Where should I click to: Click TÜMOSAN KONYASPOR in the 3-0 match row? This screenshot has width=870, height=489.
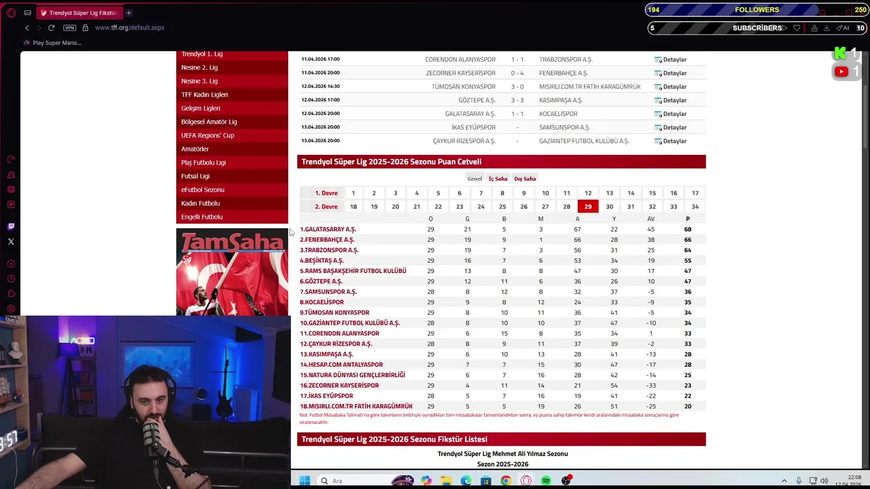point(464,87)
